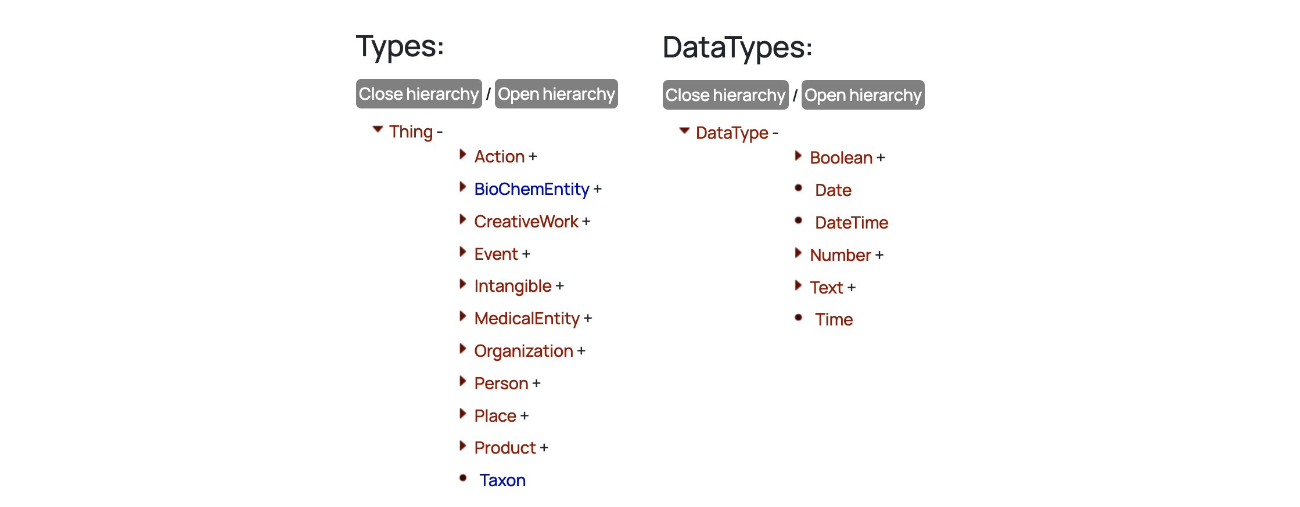
Task: Open the Taxon type link
Action: pos(502,480)
